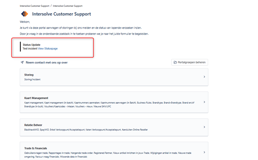Click the Neem contact met ons op over heading
Viewport: 258px width, 160px height.
pyautogui.click(x=46, y=62)
